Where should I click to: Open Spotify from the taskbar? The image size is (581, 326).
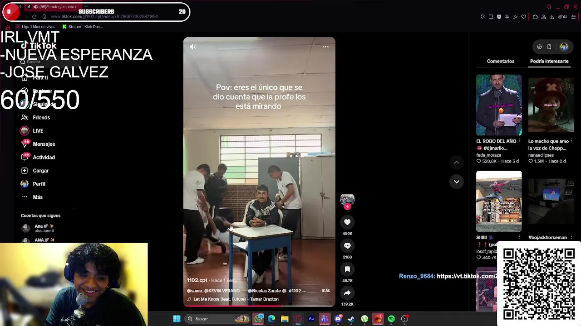coord(391,319)
